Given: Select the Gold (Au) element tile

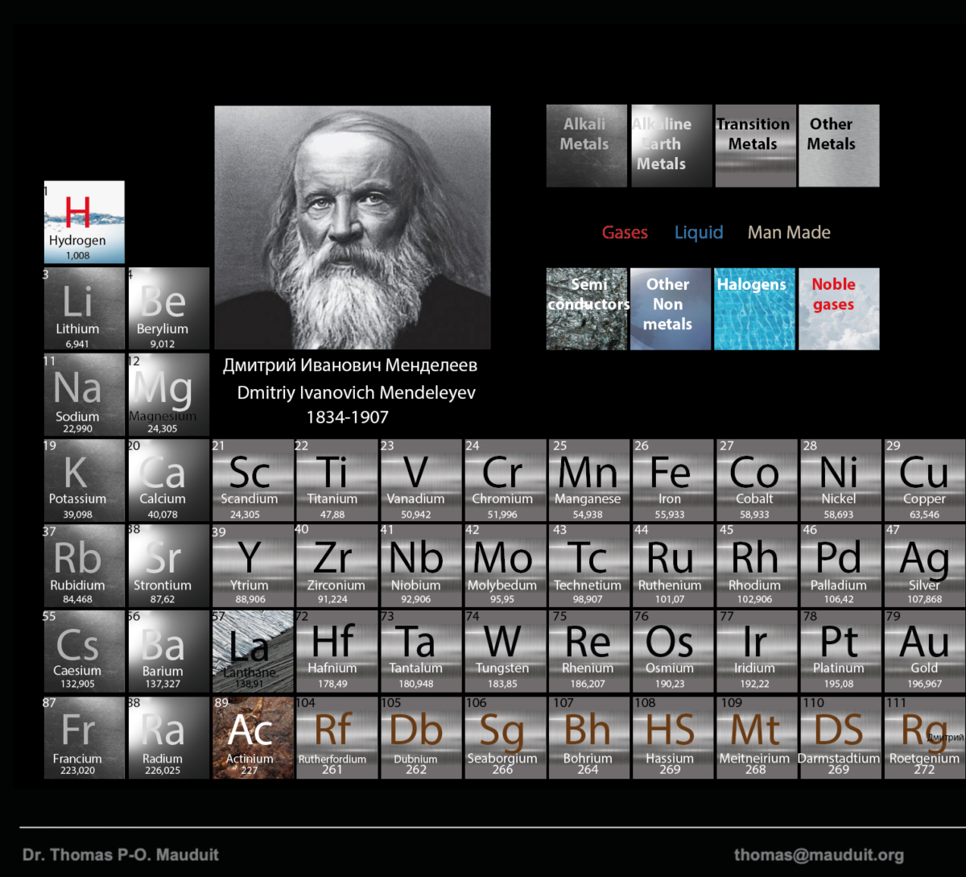Looking at the screenshot, I should (x=924, y=651).
